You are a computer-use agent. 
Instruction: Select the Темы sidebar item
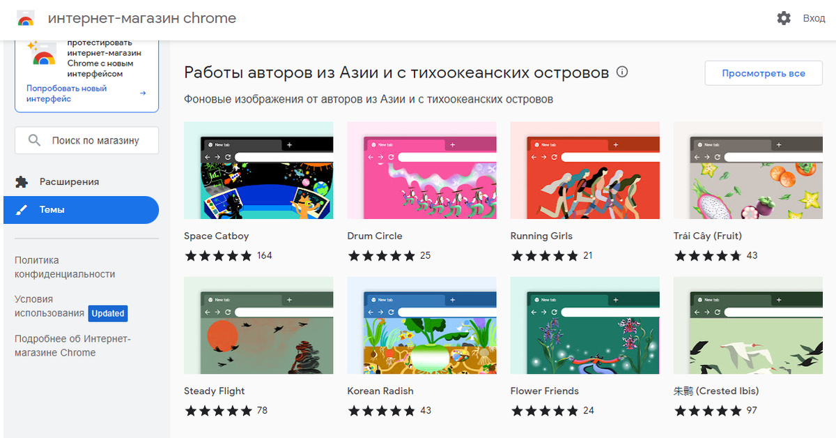[x=81, y=209]
